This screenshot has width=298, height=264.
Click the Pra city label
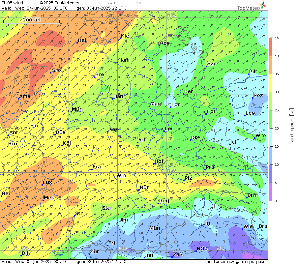(x=210, y=167)
